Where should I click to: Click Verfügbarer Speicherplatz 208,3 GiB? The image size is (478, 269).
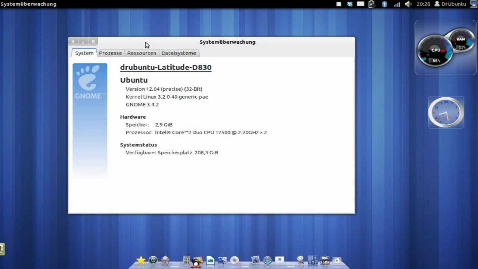pos(172,153)
